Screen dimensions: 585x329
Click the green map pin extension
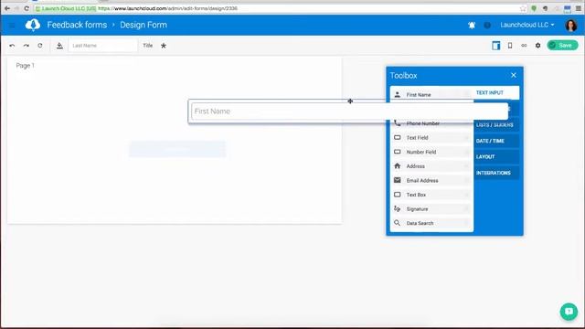point(534,8)
